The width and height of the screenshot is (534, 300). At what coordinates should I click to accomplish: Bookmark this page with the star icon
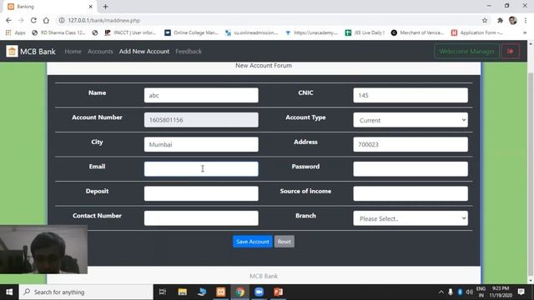pos(485,20)
